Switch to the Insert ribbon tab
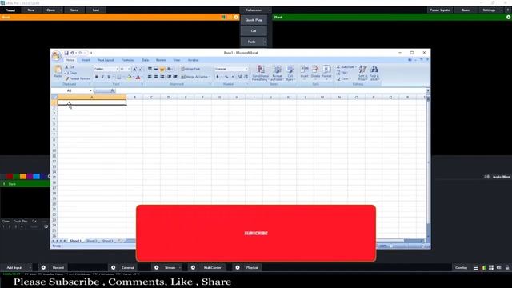Viewport: 512px width, 288px height. tap(86, 60)
